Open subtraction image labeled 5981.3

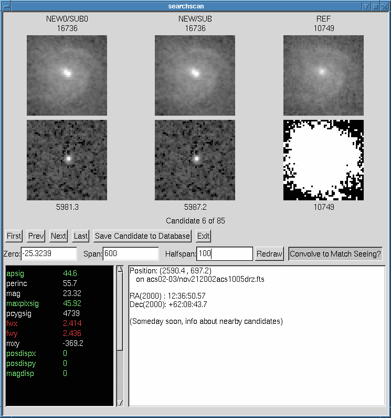67,160
